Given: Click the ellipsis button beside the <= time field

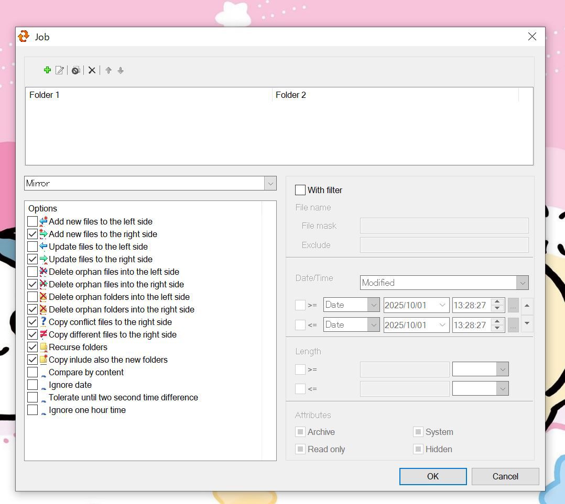Looking at the screenshot, I should point(513,325).
